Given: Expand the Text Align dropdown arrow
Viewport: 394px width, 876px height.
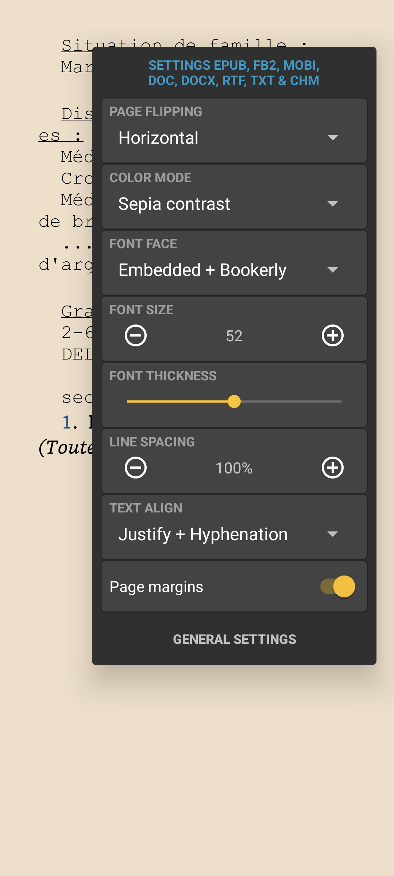Looking at the screenshot, I should pyautogui.click(x=332, y=534).
